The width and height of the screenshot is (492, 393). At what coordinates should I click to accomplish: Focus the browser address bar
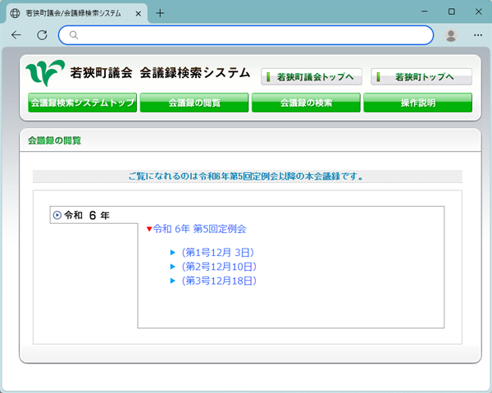(x=246, y=34)
